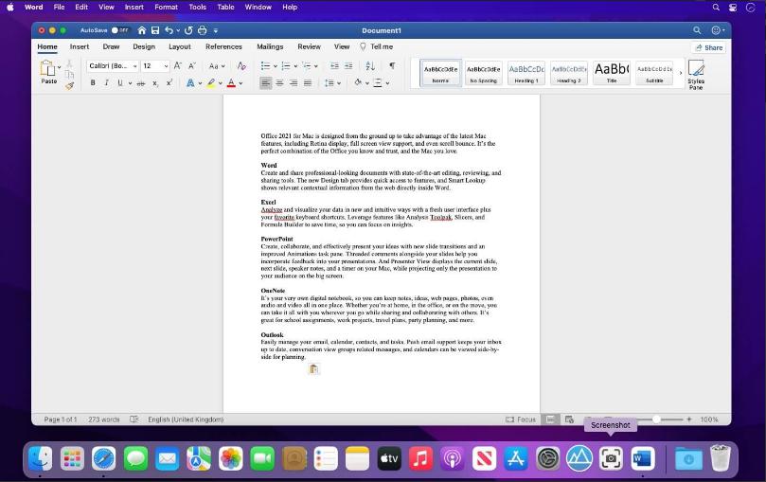Viewport: 766px width, 482px height.
Task: Open the font size dropdown
Action: click(x=166, y=66)
